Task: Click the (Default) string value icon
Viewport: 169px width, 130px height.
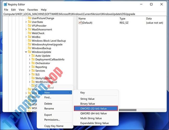Action: [80, 23]
